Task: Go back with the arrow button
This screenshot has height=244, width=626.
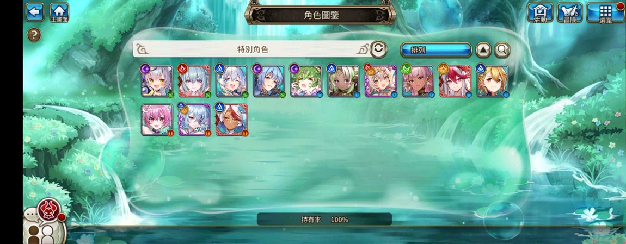Action: [x=35, y=12]
